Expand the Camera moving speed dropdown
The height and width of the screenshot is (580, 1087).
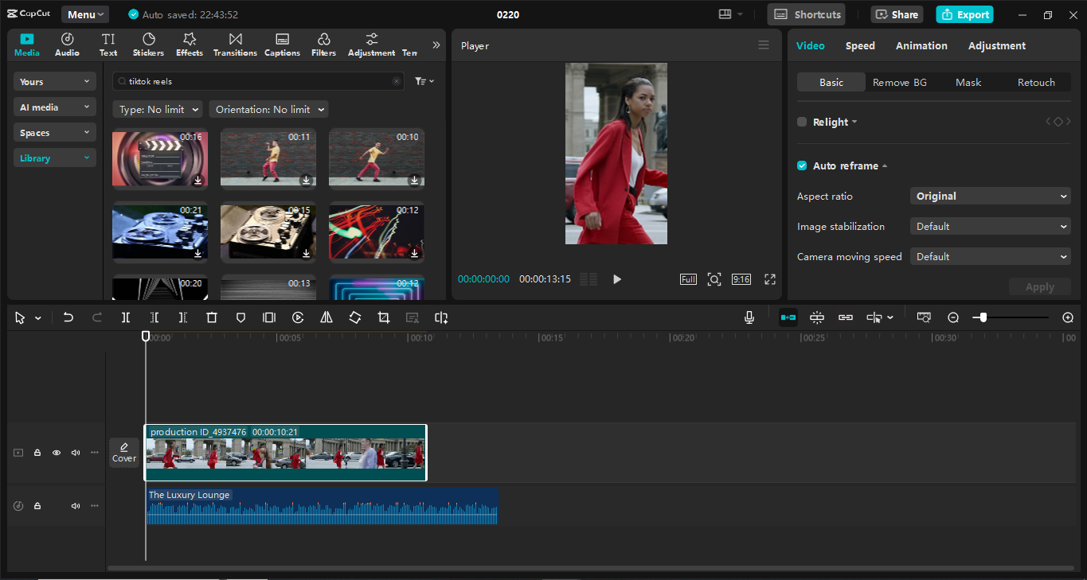coord(990,256)
